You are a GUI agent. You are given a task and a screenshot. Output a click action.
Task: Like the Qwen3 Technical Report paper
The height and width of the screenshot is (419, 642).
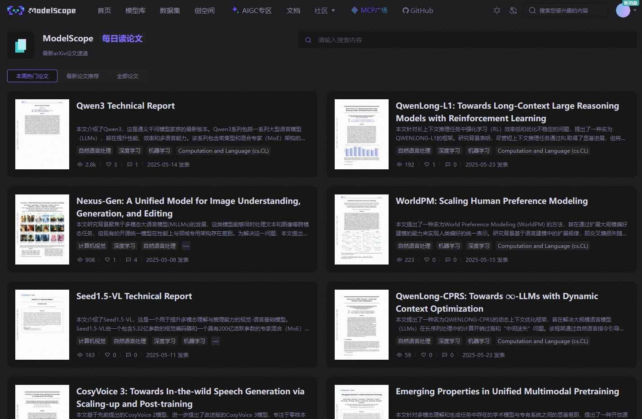click(108, 164)
